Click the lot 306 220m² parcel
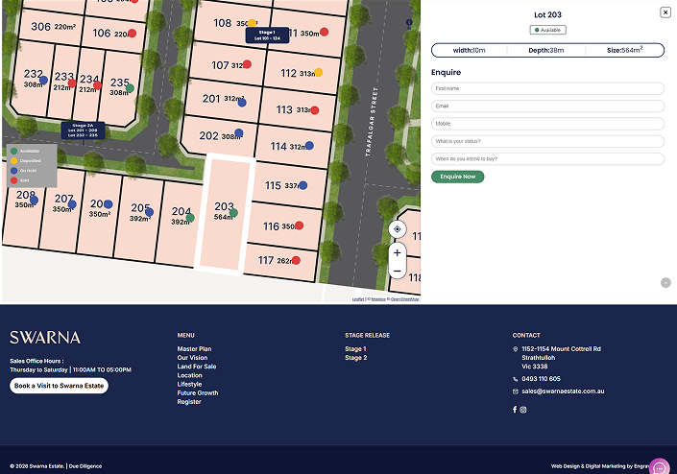Image resolution: width=677 pixels, height=474 pixels. tap(52, 27)
